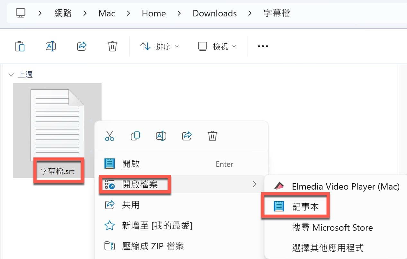Click the Copy icon in the context menu
Image resolution: width=407 pixels, height=259 pixels.
135,136
